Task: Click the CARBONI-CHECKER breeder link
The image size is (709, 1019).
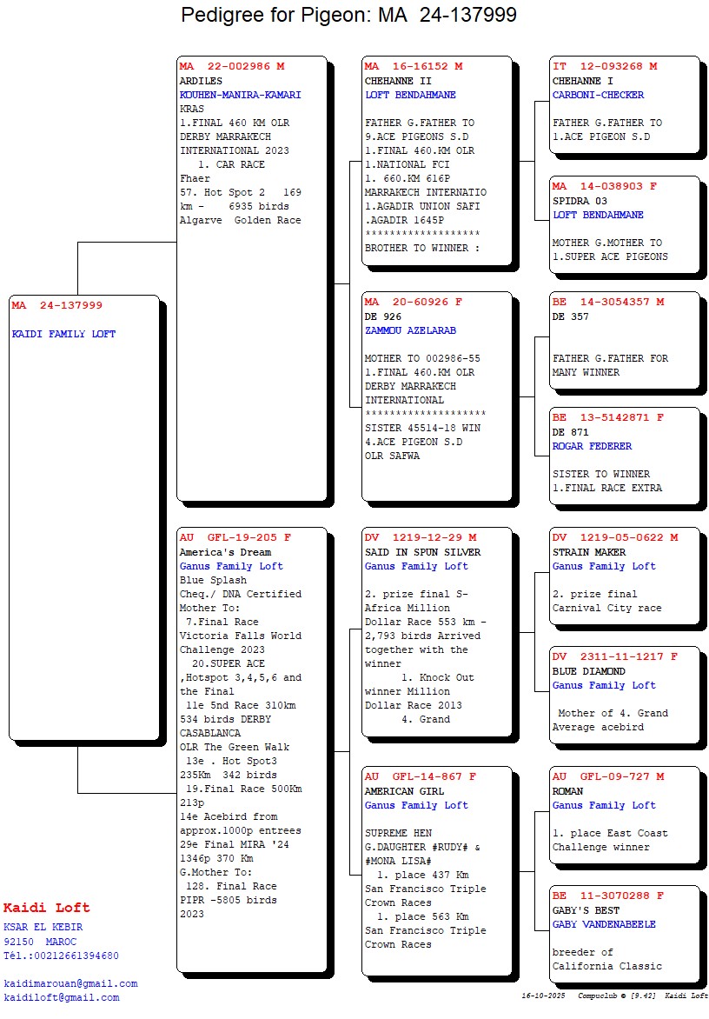Action: click(x=598, y=95)
